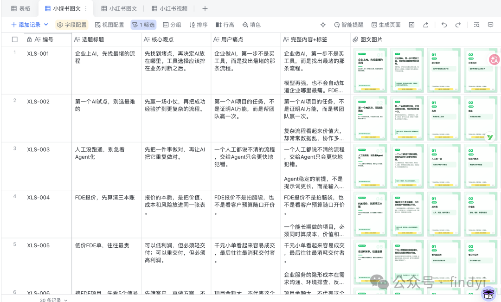The image size is (501, 302).
Task: Open the 排序 sort options
Action: point(199,25)
